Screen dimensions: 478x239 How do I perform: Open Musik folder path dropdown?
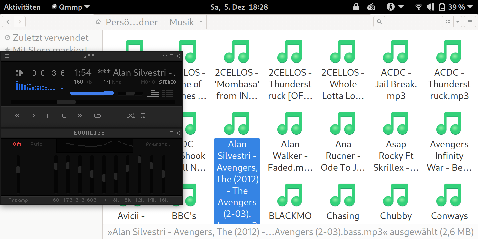pos(185,22)
